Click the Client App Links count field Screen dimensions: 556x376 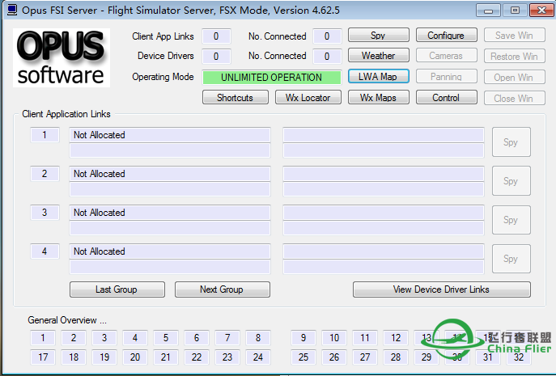coord(216,36)
